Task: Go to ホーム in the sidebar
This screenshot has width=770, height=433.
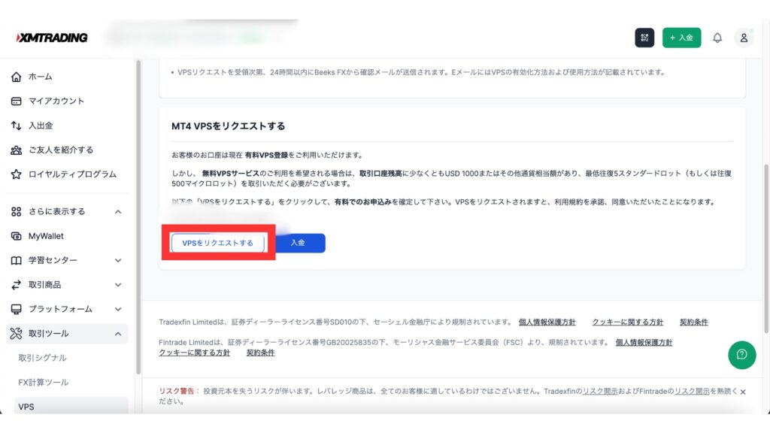Action: (41, 77)
